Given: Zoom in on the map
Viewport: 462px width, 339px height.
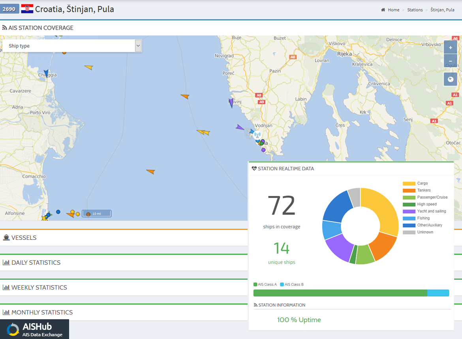Looking at the screenshot, I should (x=450, y=47).
